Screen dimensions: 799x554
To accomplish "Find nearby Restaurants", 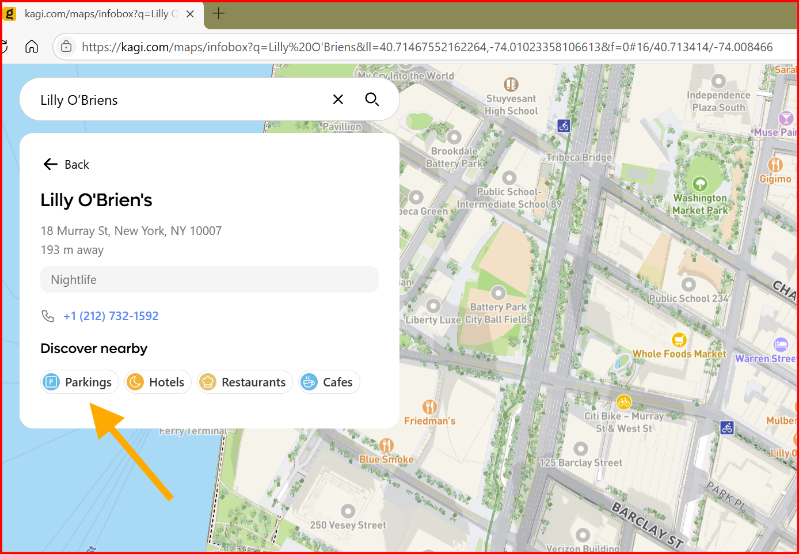I will [245, 382].
